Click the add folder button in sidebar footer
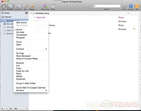Screen dimensions: 141x111 coord(15,108)
